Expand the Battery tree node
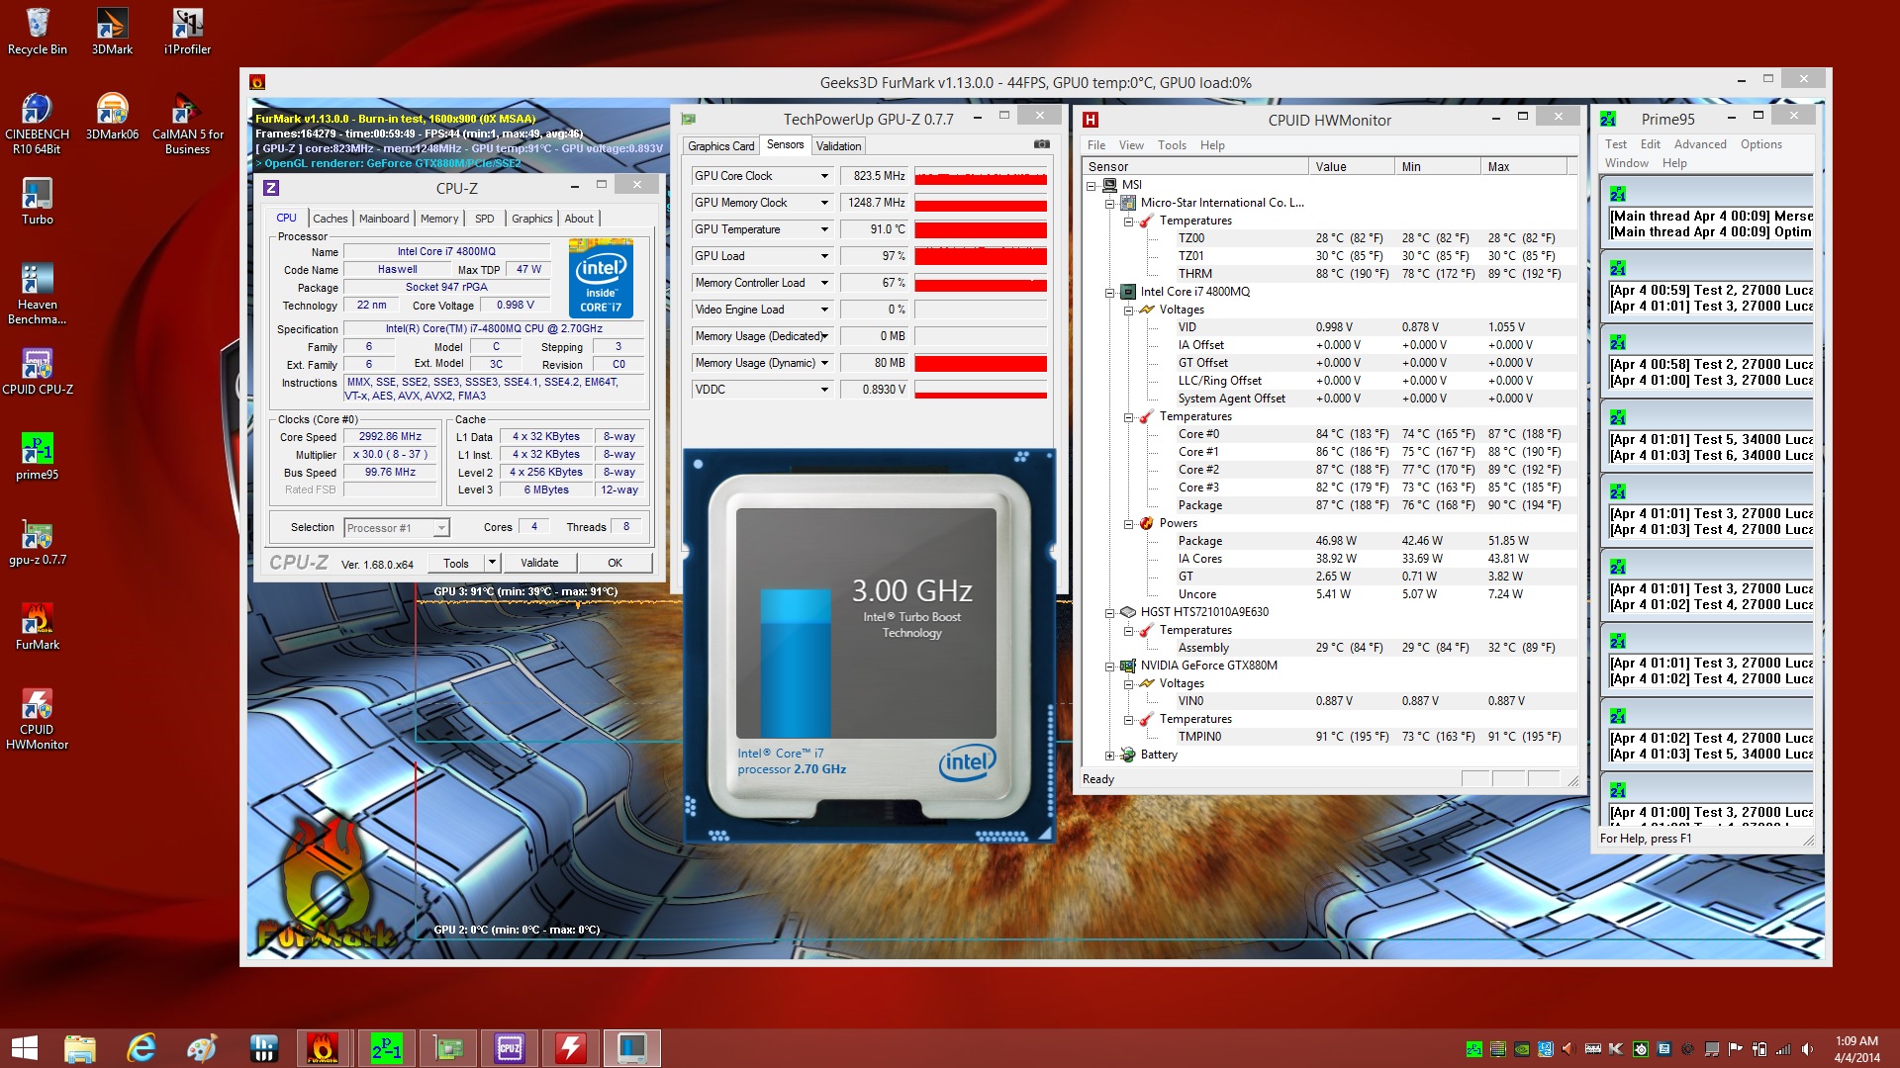Screen dimensions: 1900x1068 point(1109,755)
